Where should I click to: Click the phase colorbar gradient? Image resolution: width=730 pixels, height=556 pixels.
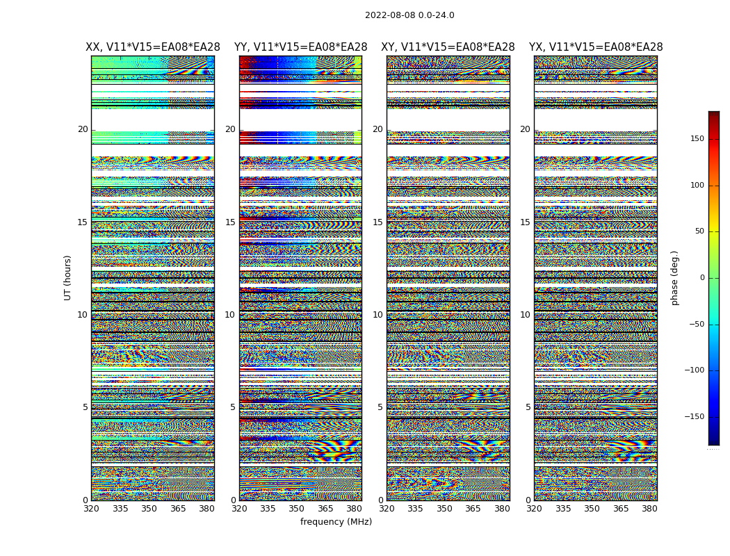pos(713,278)
